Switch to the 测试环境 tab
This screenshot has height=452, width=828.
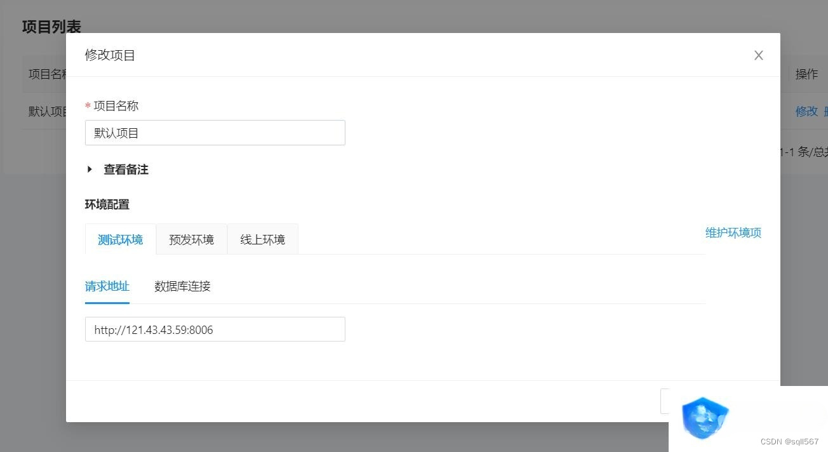coord(121,239)
